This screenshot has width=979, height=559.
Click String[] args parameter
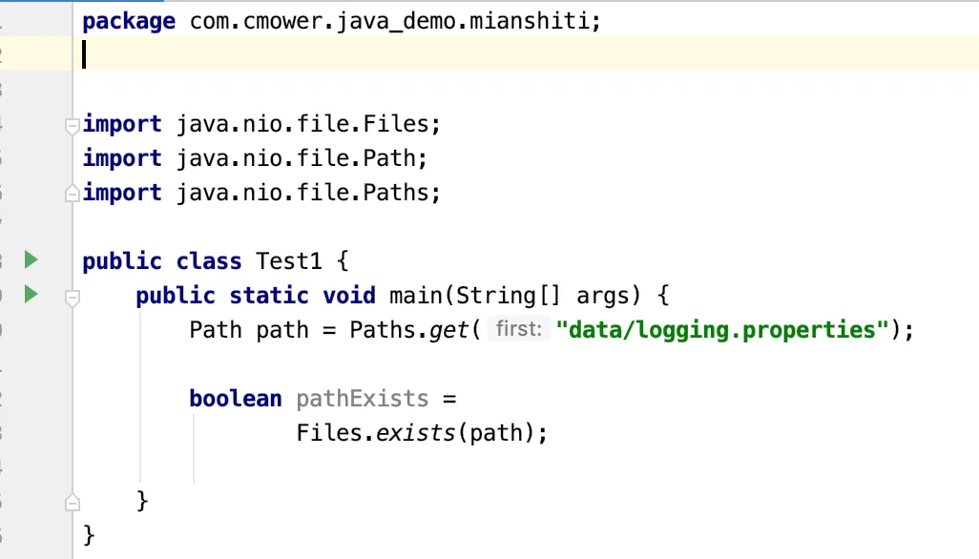point(542,295)
